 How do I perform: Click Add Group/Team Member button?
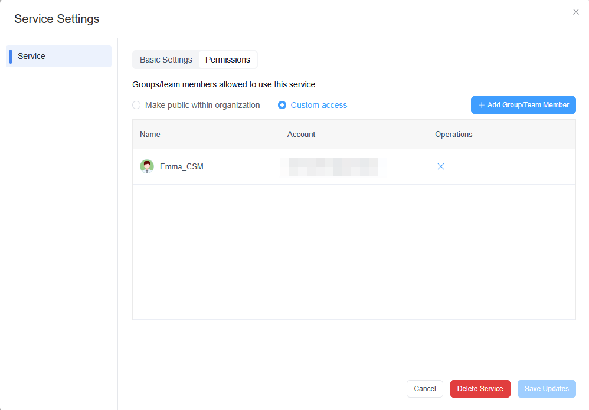523,105
